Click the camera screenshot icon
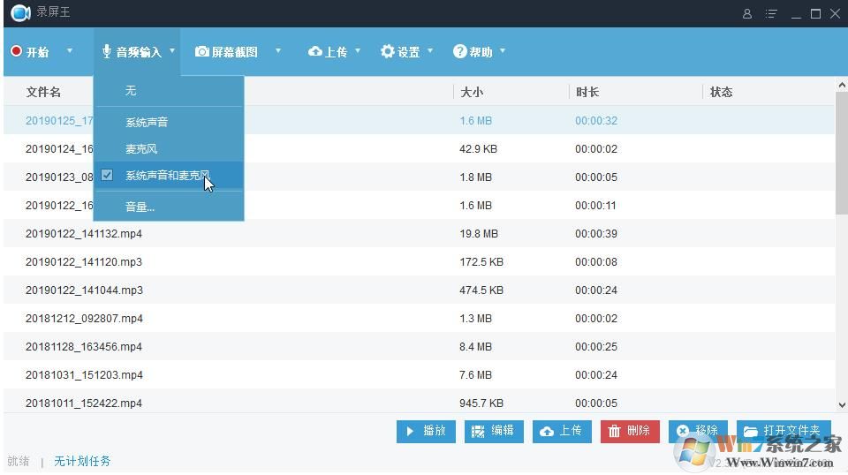 tap(201, 51)
